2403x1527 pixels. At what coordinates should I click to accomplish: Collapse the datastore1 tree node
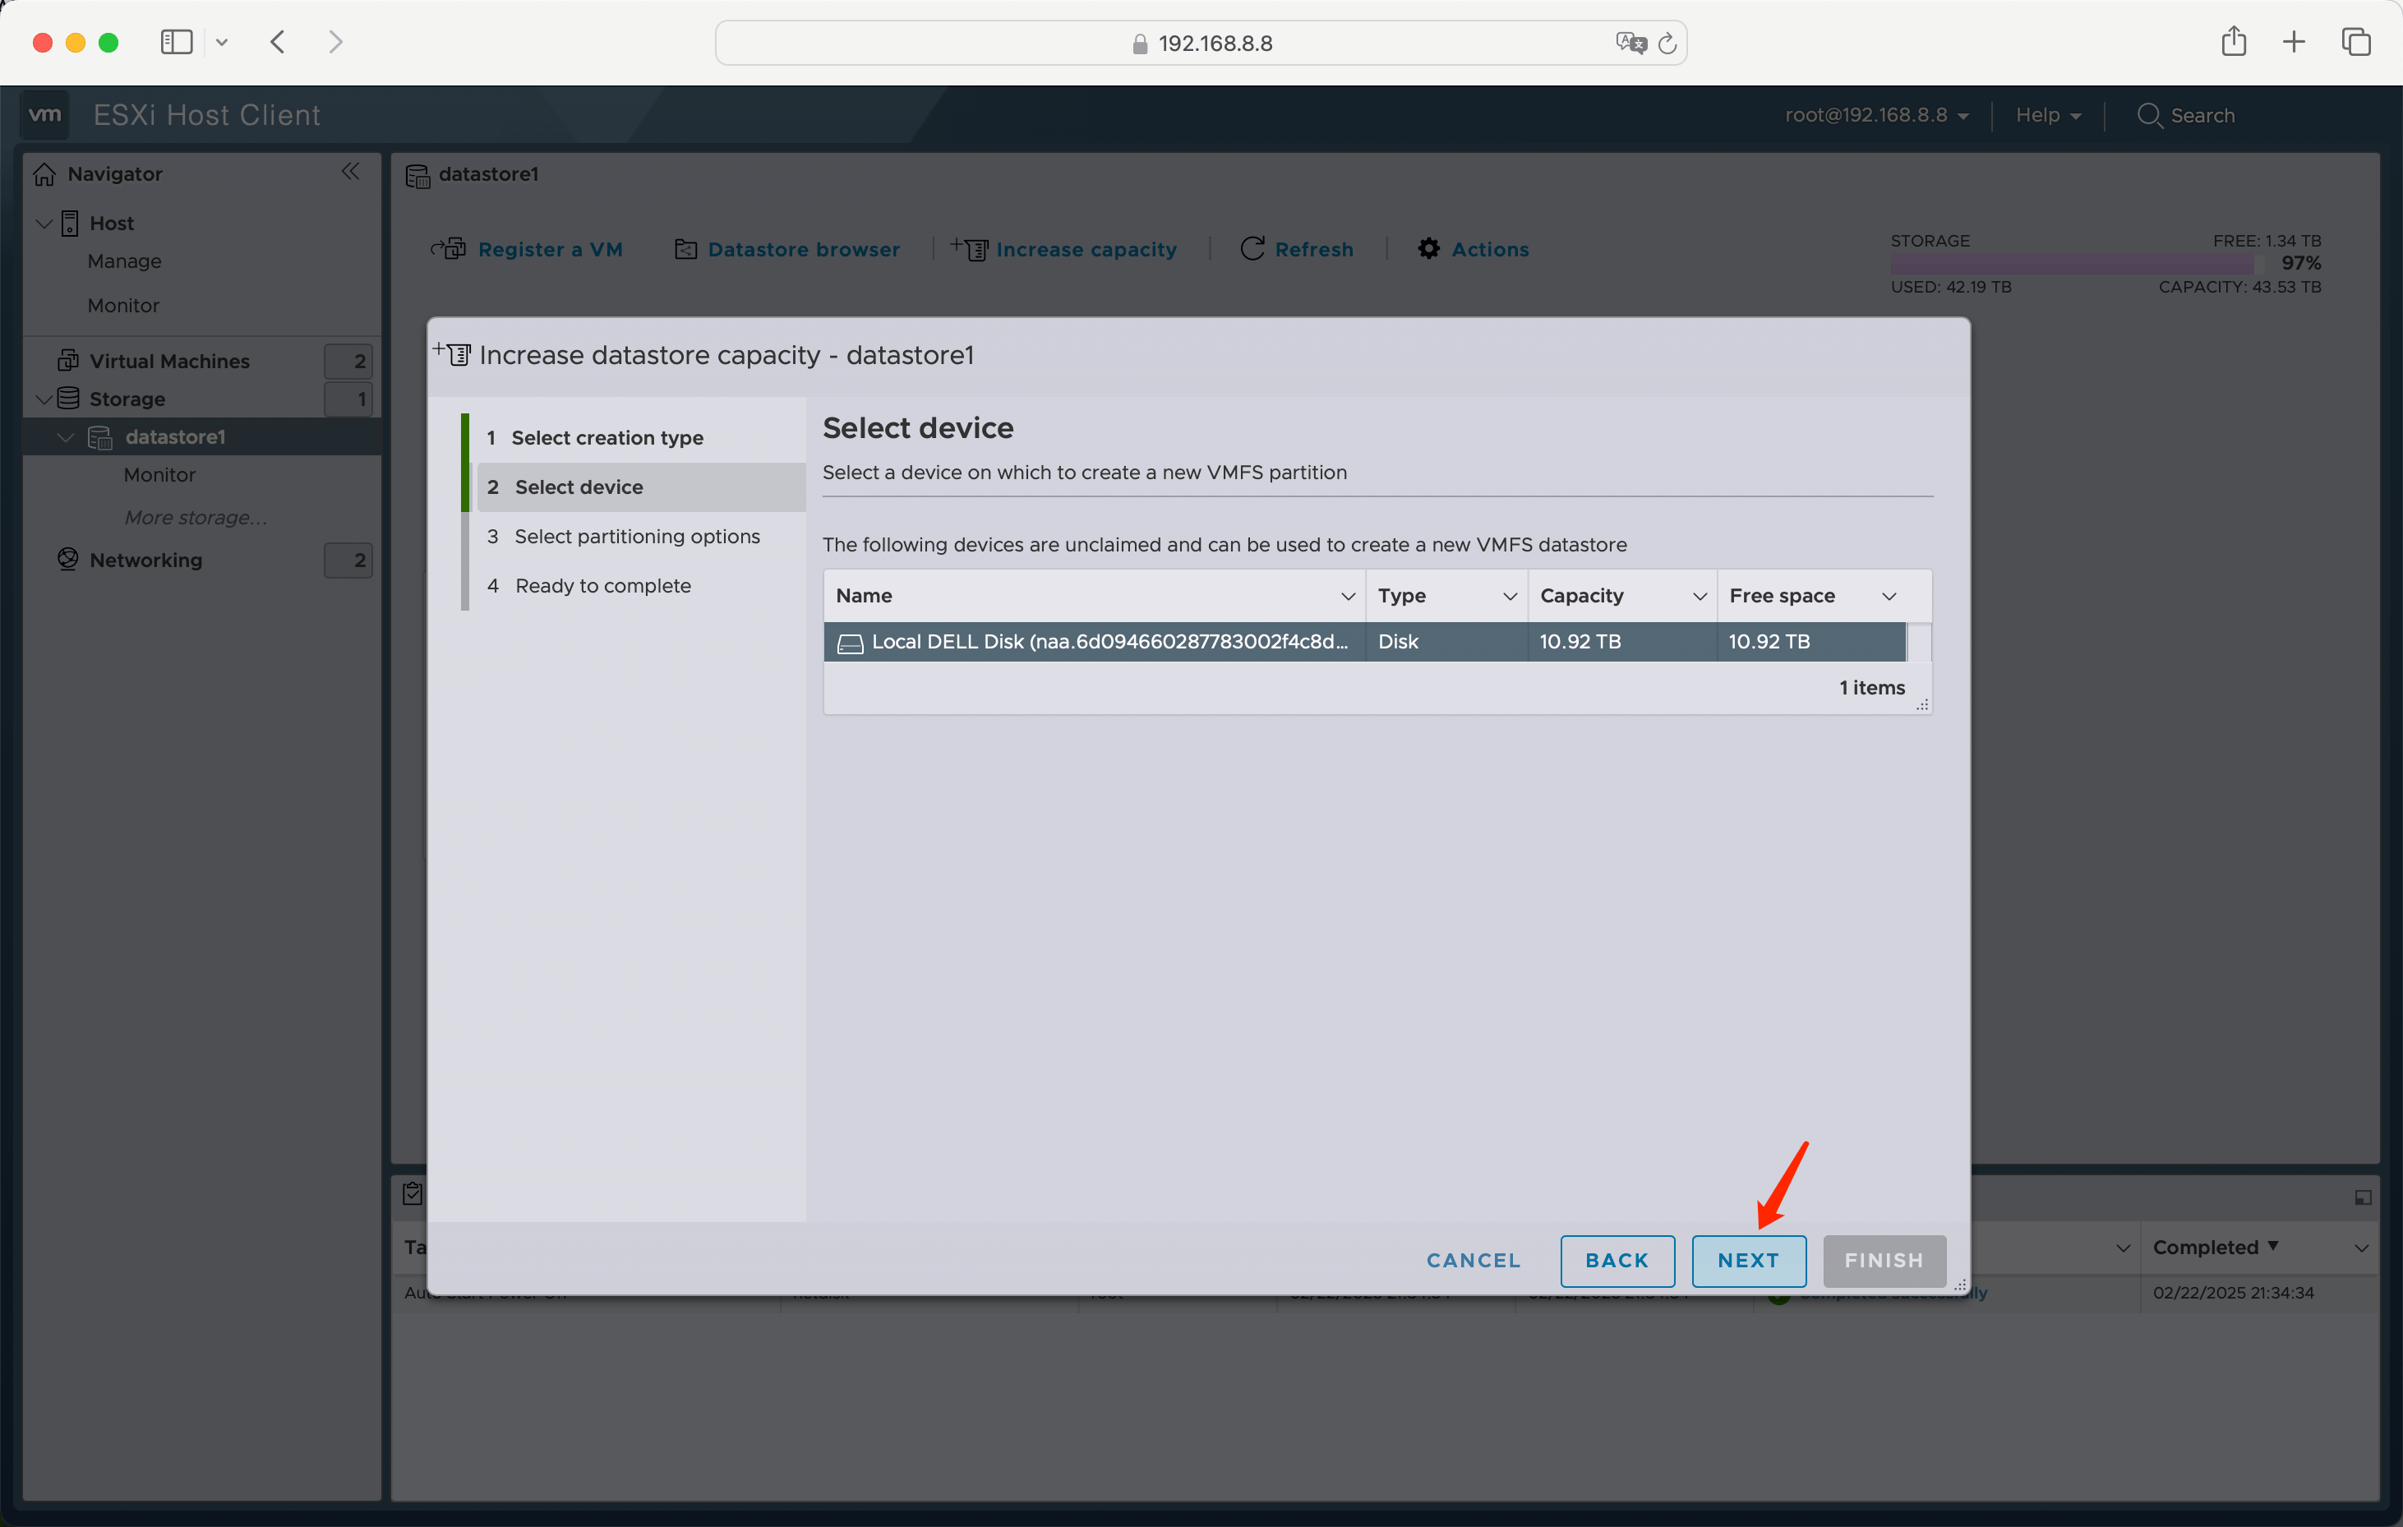[66, 437]
